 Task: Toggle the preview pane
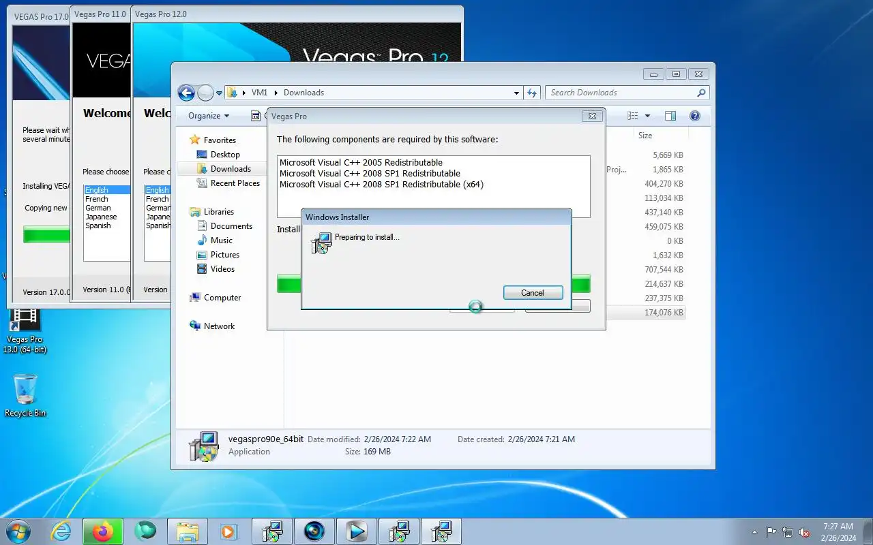click(670, 116)
